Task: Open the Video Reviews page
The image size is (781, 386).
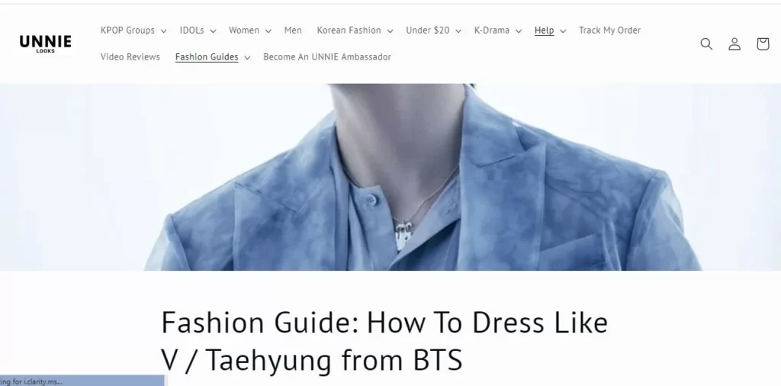Action: pos(130,56)
